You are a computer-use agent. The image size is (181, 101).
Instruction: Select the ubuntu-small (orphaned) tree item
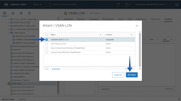24,63
